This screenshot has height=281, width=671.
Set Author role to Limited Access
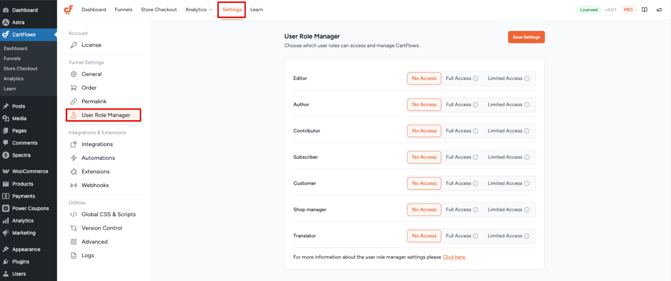point(505,105)
